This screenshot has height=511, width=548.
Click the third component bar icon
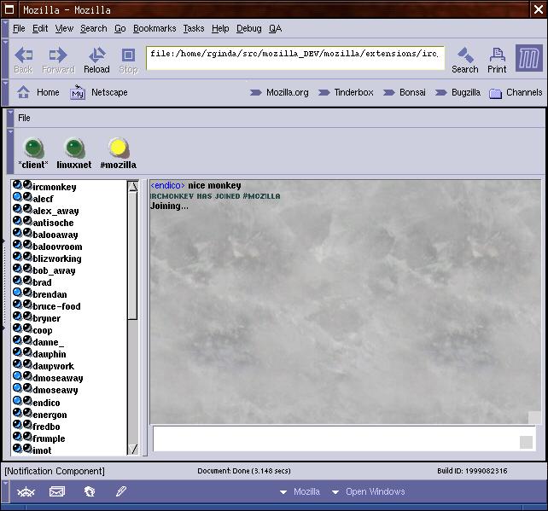90,491
